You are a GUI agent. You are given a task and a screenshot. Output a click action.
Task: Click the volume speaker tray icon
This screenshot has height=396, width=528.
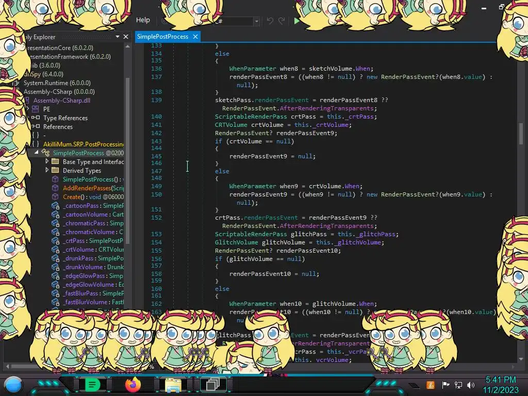(x=471, y=385)
